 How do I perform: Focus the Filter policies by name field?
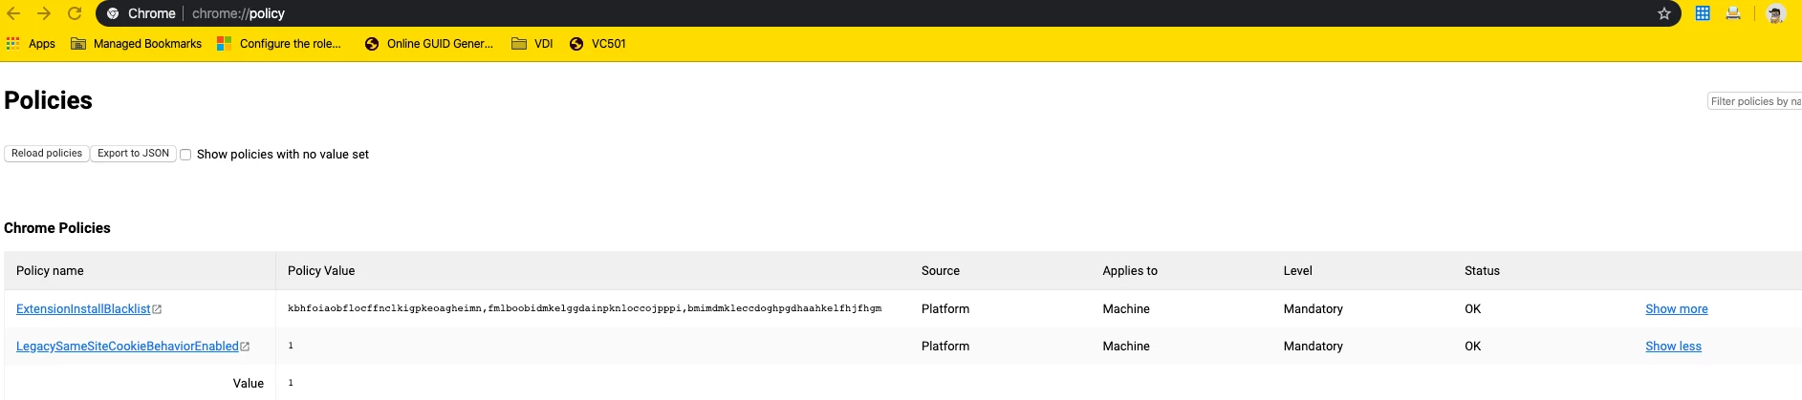(x=1754, y=101)
